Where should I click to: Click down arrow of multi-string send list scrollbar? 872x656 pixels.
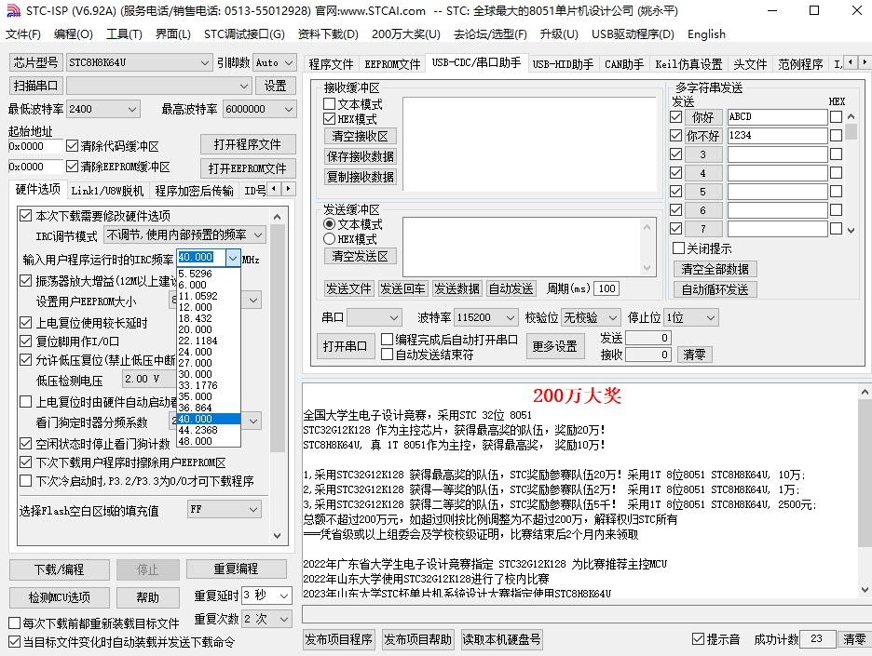click(851, 230)
